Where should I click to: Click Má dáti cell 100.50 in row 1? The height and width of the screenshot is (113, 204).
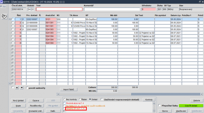(107, 19)
